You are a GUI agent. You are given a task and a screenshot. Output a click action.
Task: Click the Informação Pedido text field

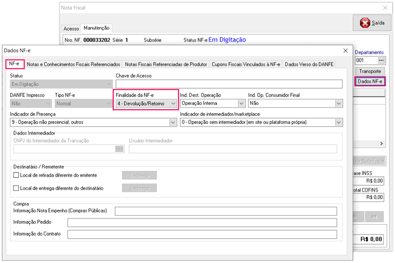coord(202,223)
